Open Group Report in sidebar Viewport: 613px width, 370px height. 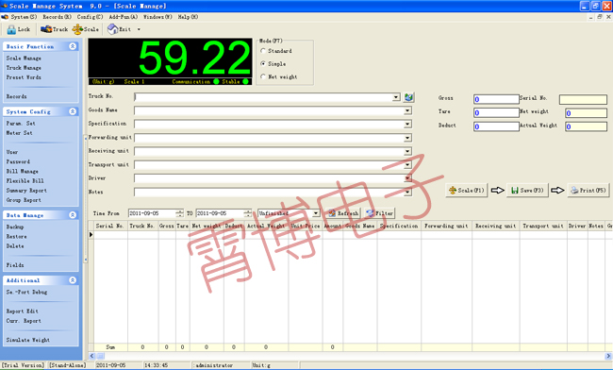(x=24, y=200)
